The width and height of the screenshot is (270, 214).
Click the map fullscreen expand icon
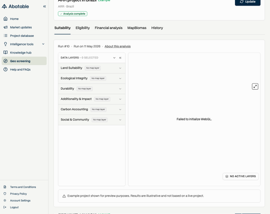255,86
